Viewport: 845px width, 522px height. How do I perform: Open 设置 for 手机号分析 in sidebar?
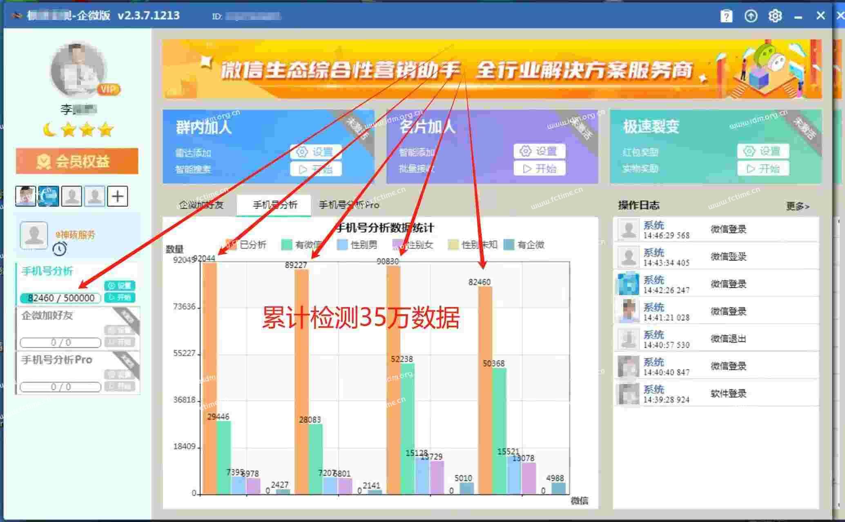click(120, 286)
